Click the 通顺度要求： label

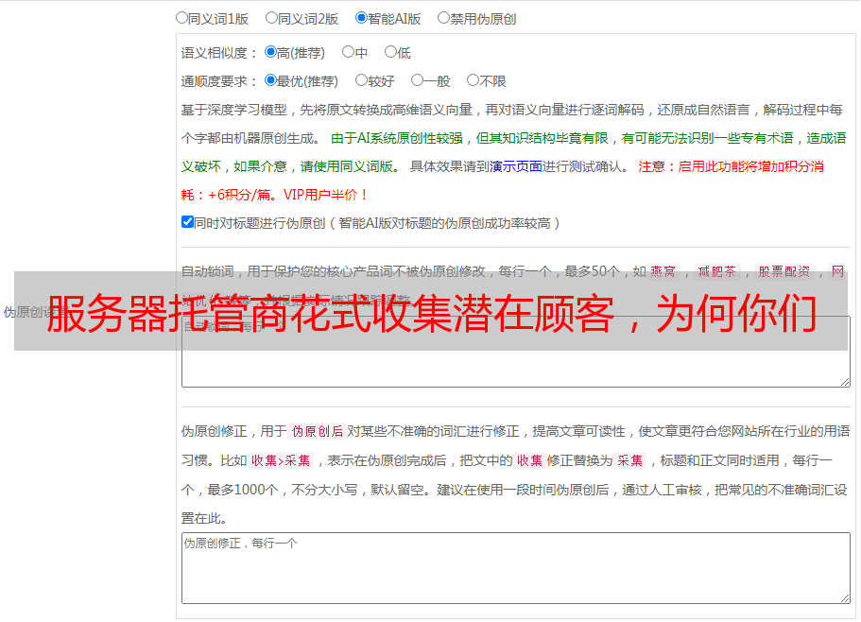click(x=219, y=81)
